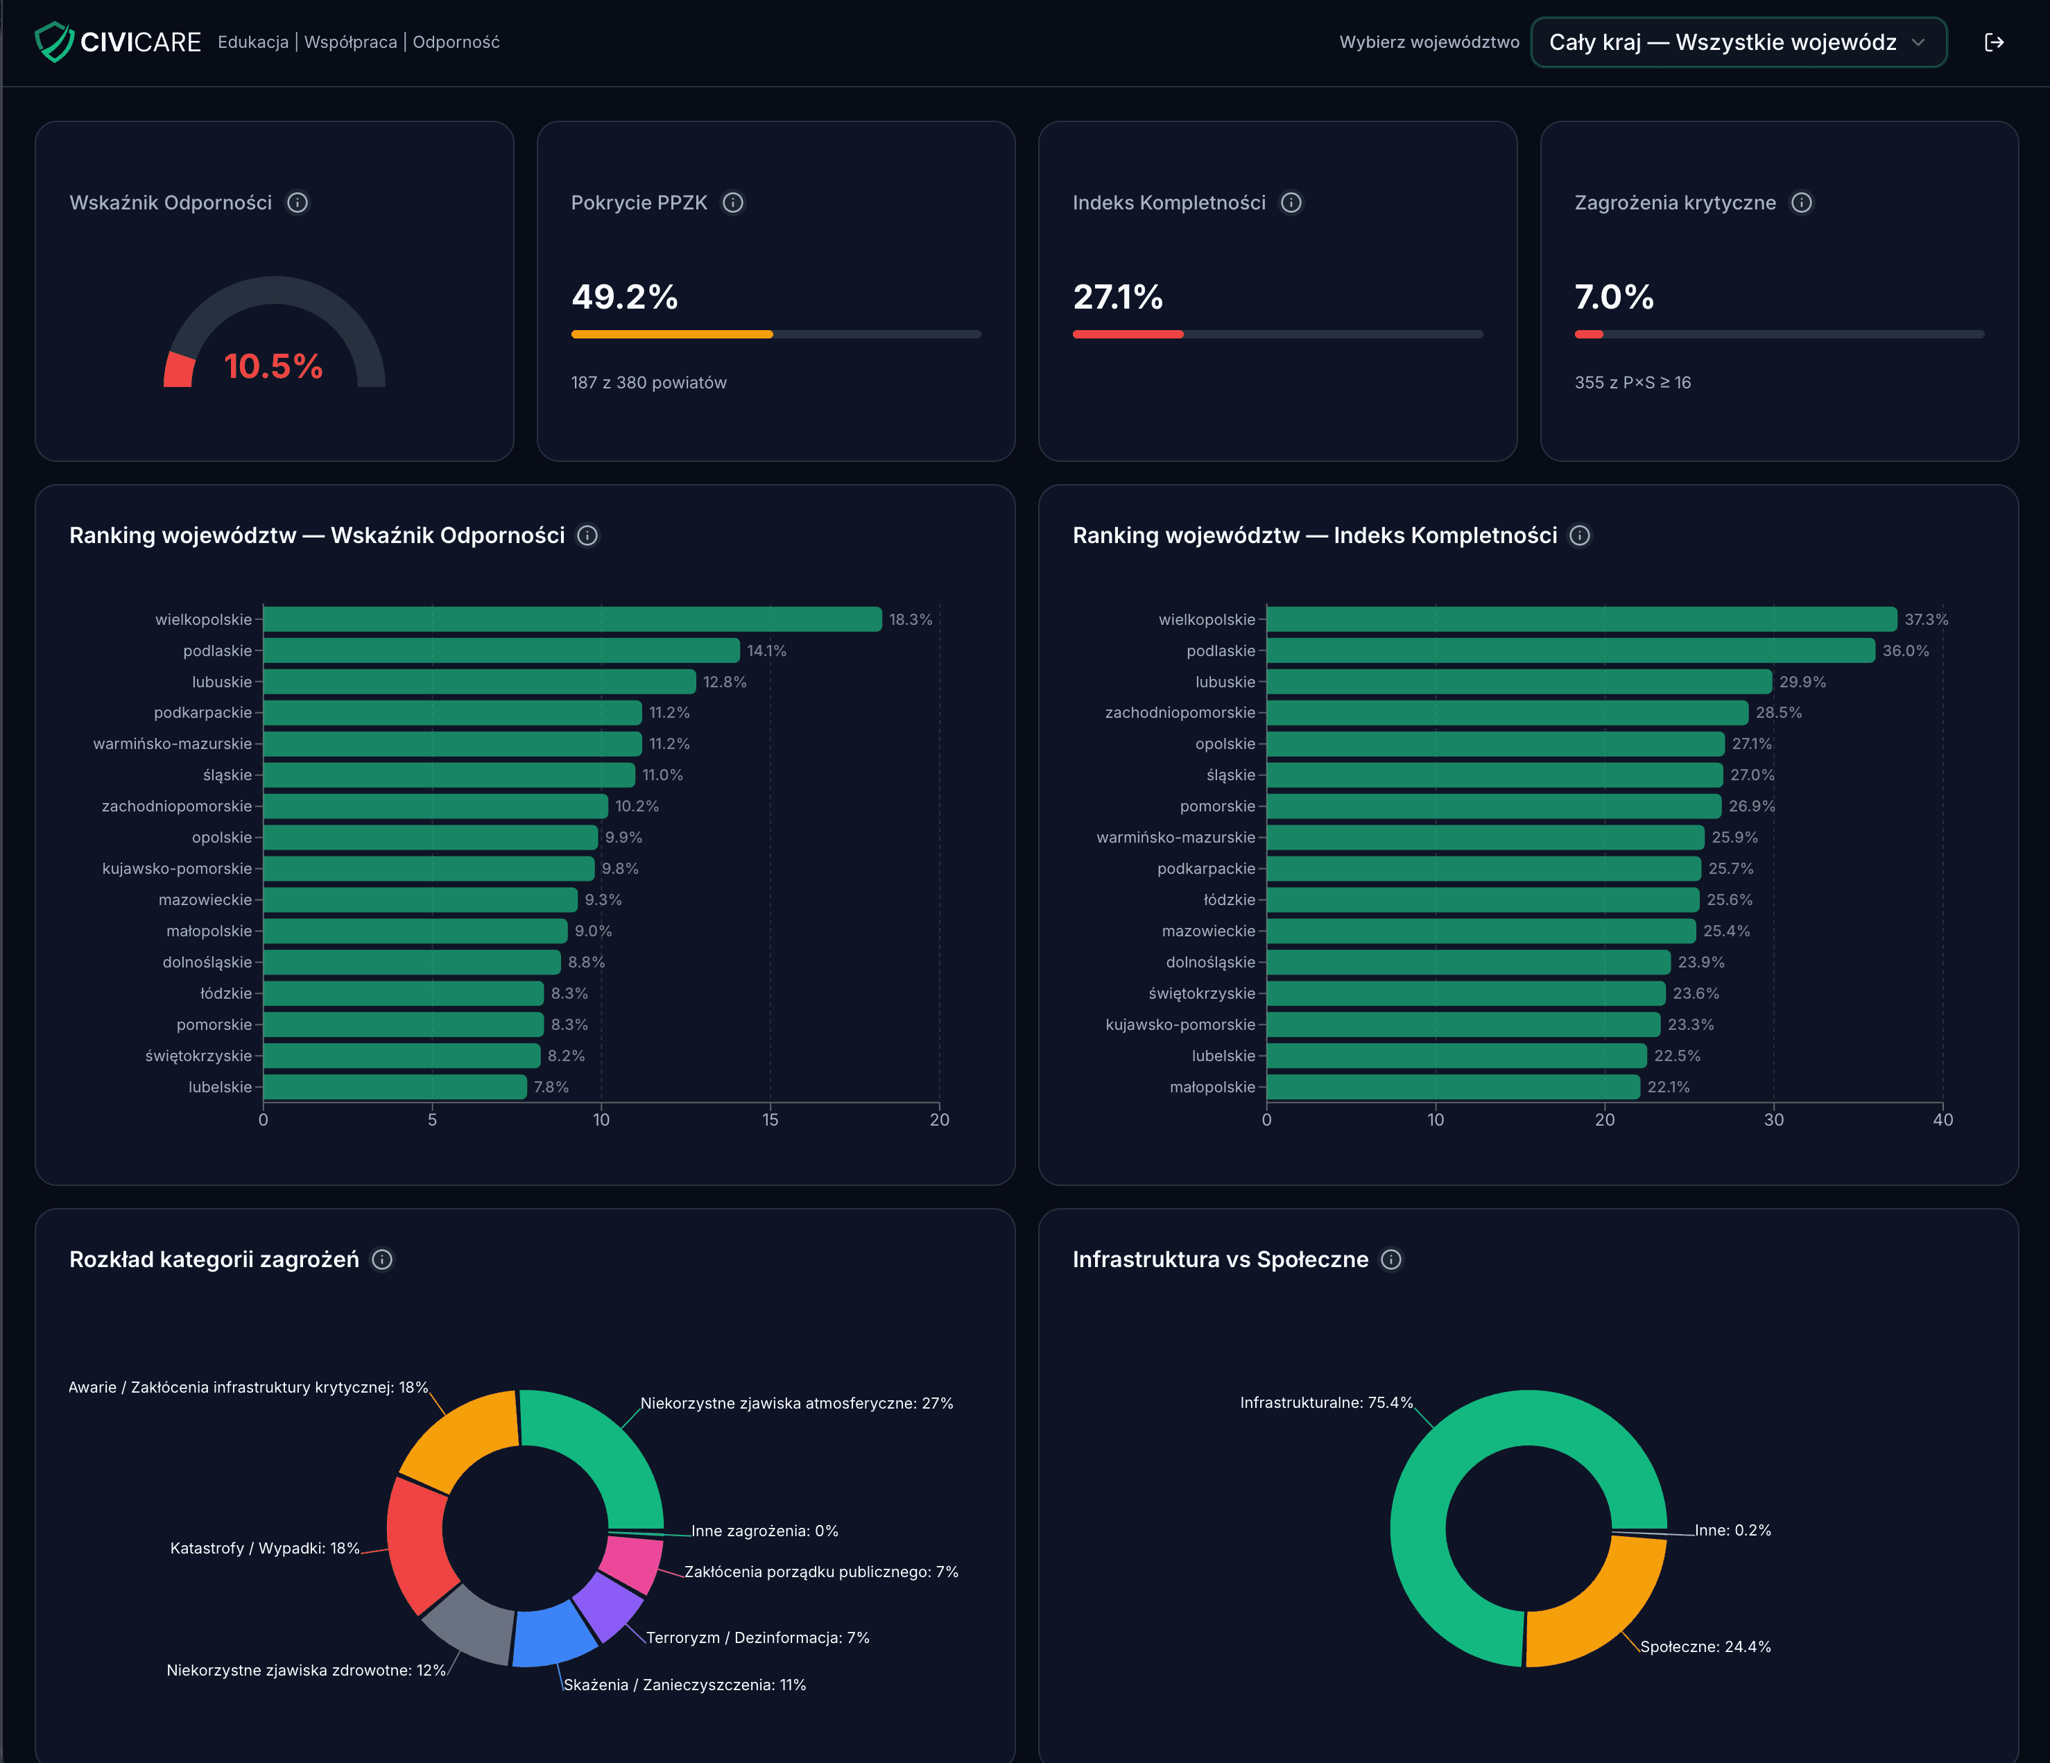Click the 'Rozkład kategorii zagrożeń' heading
The image size is (2050, 1763).
pyautogui.click(x=214, y=1259)
